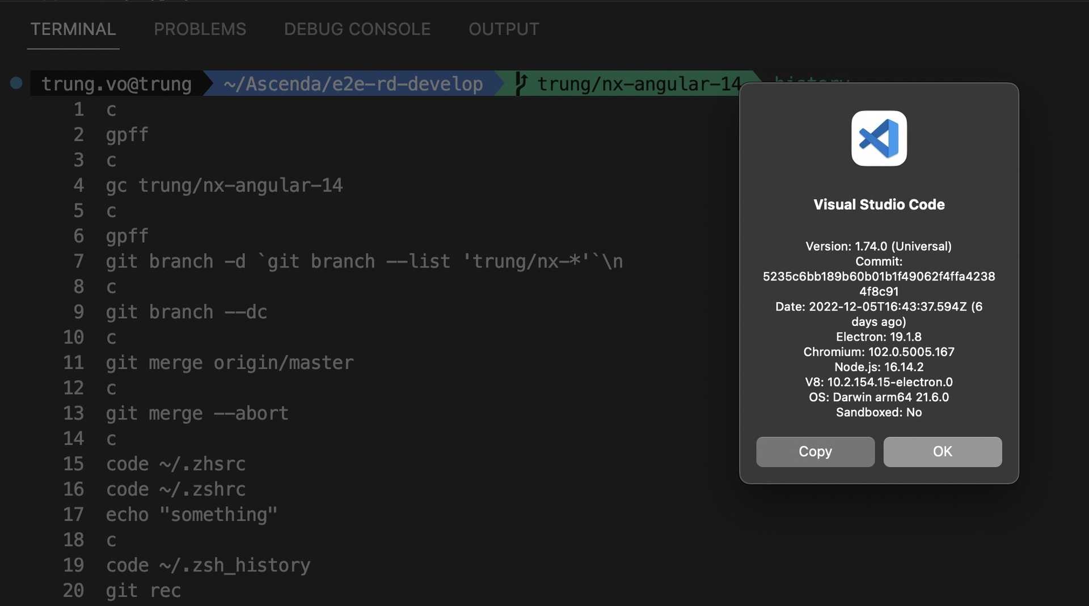Switch to the PROBLEMS tab
This screenshot has height=606, width=1089.
click(x=200, y=29)
